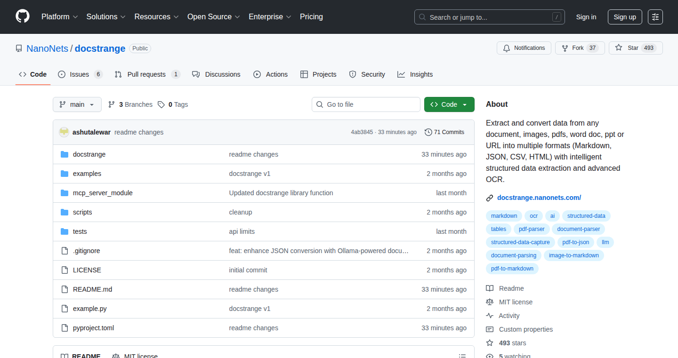Open the tests folder icon
The image size is (678, 358).
[65, 231]
